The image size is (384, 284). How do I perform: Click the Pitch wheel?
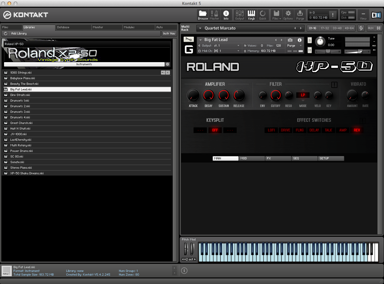tap(186, 249)
